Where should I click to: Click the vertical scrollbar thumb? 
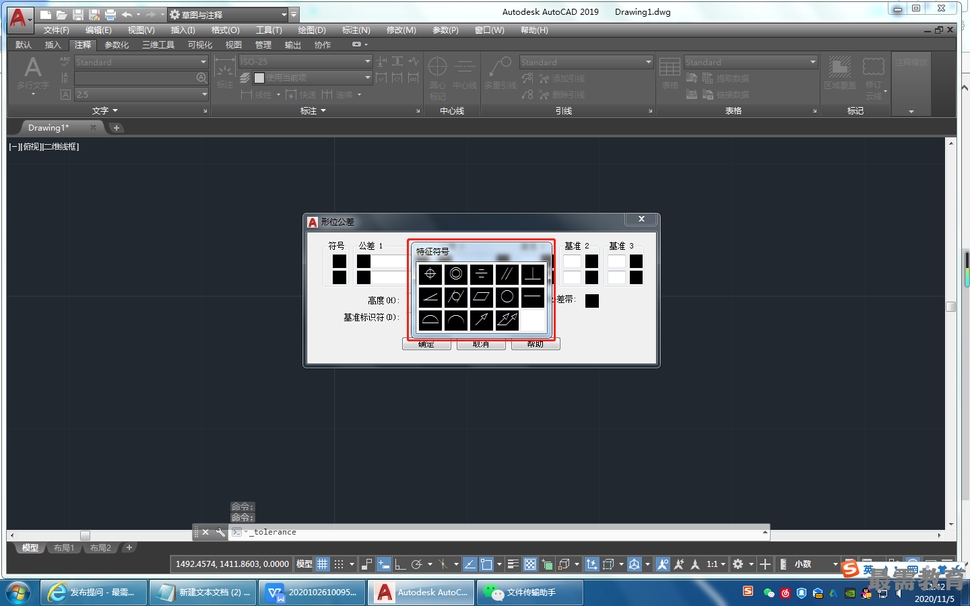coord(951,306)
